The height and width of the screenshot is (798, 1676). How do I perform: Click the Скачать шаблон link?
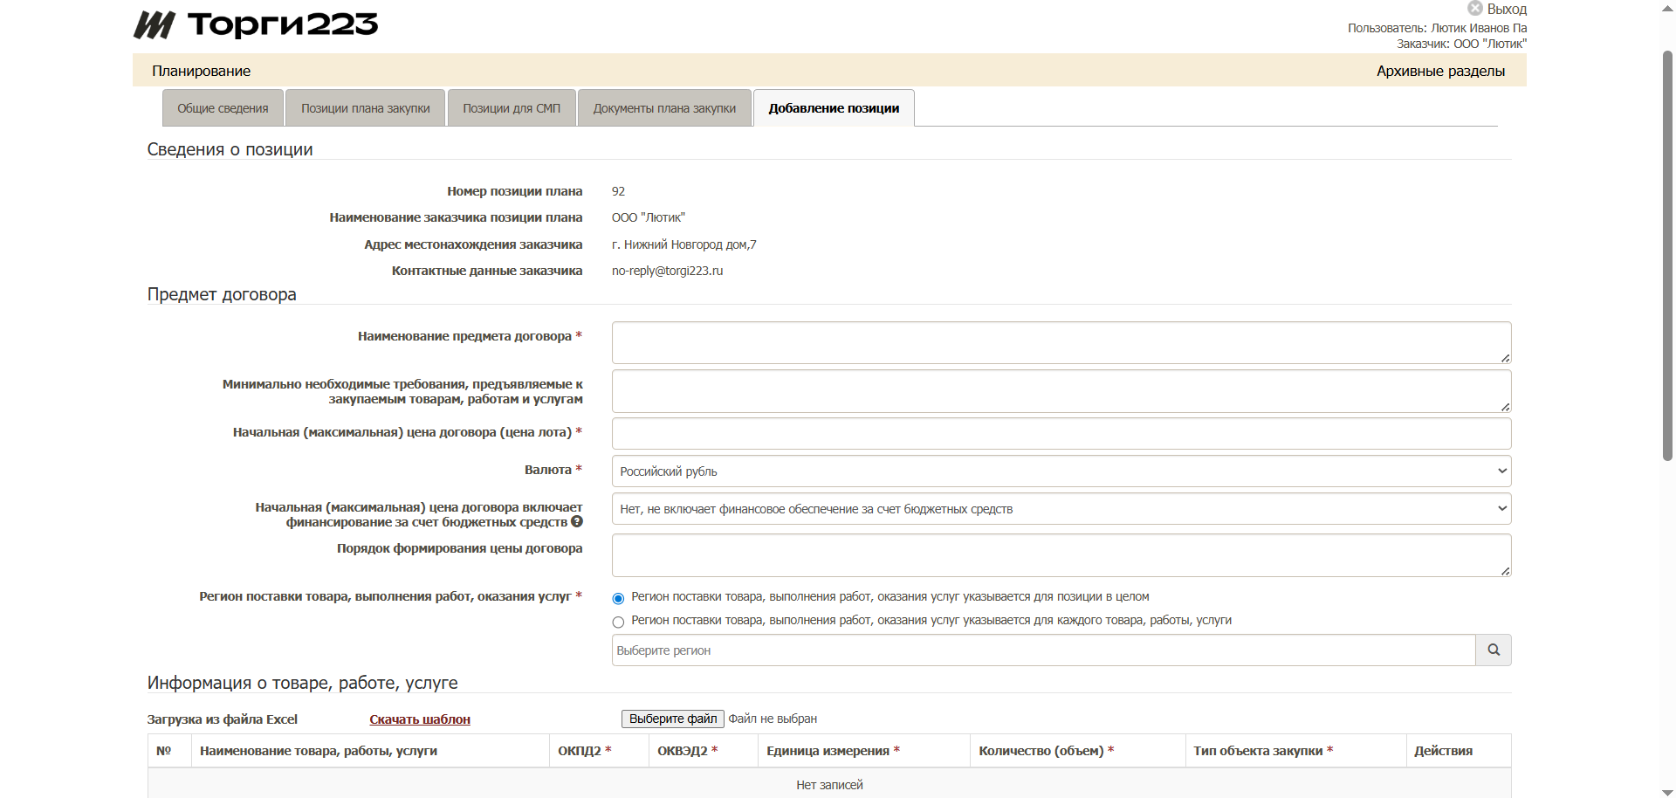[420, 719]
